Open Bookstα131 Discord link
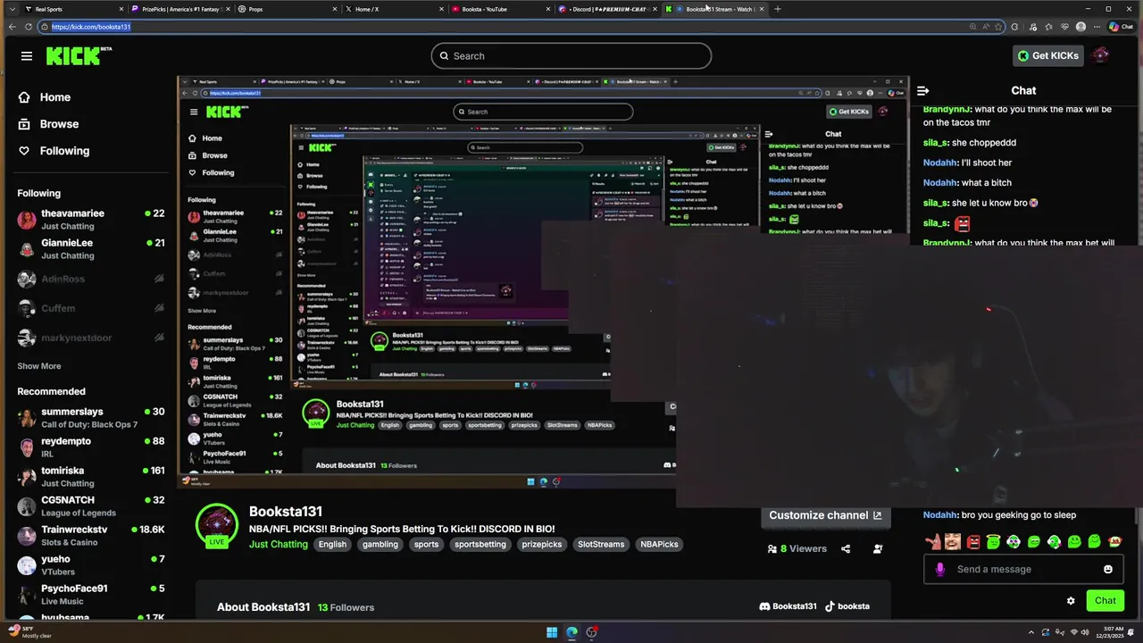 click(788, 605)
